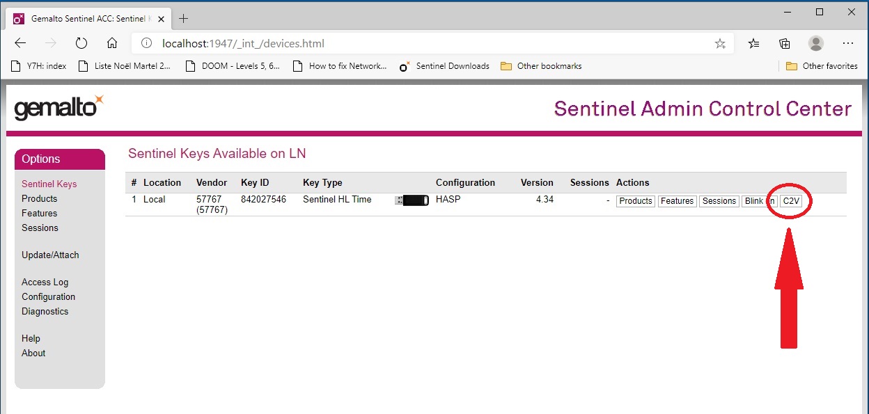Screen dimensions: 869x414
Task: Click the gemalto logo
Action: (x=58, y=107)
